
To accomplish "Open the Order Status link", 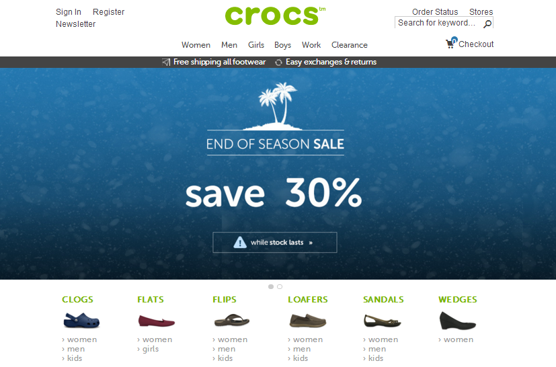I will [x=435, y=11].
